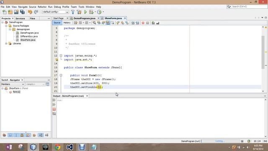Switch to the Start Page tab
268x151 pixels.
point(59,18)
